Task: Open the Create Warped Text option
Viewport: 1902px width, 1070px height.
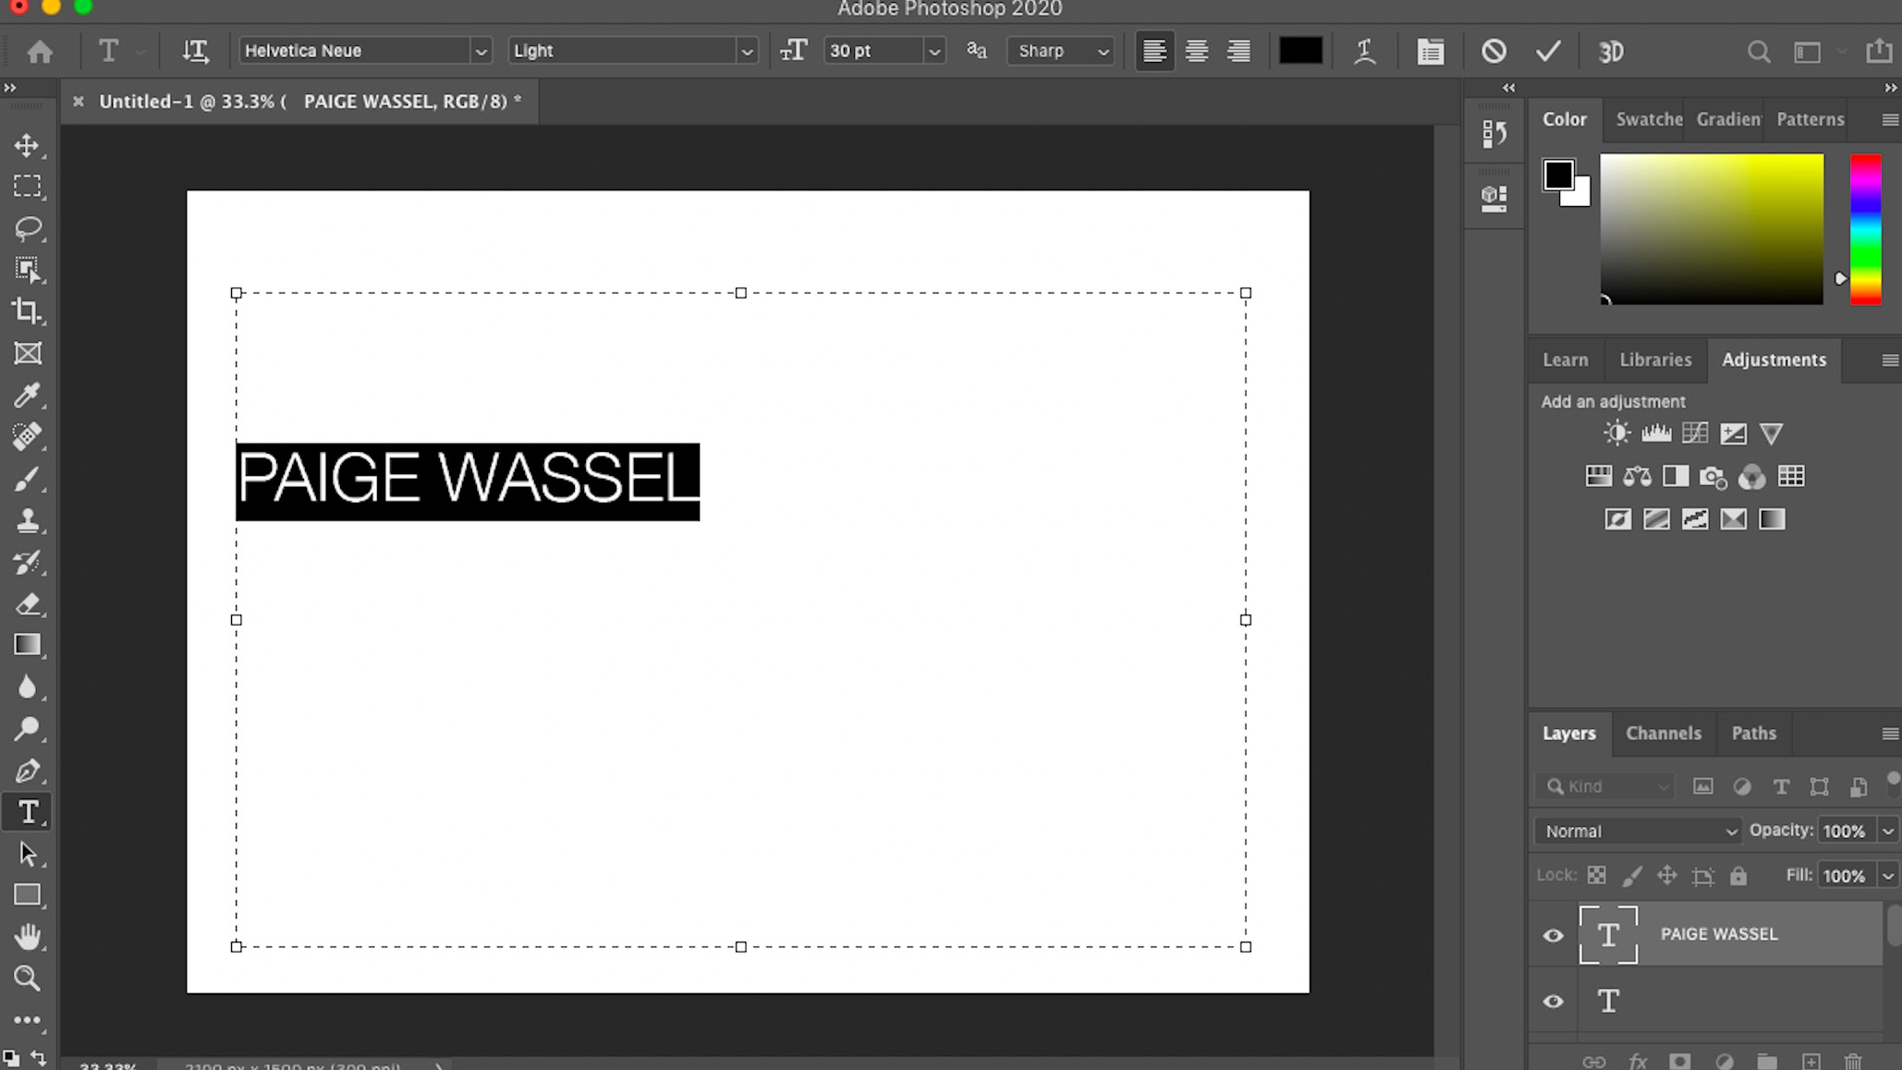Action: tap(1364, 51)
